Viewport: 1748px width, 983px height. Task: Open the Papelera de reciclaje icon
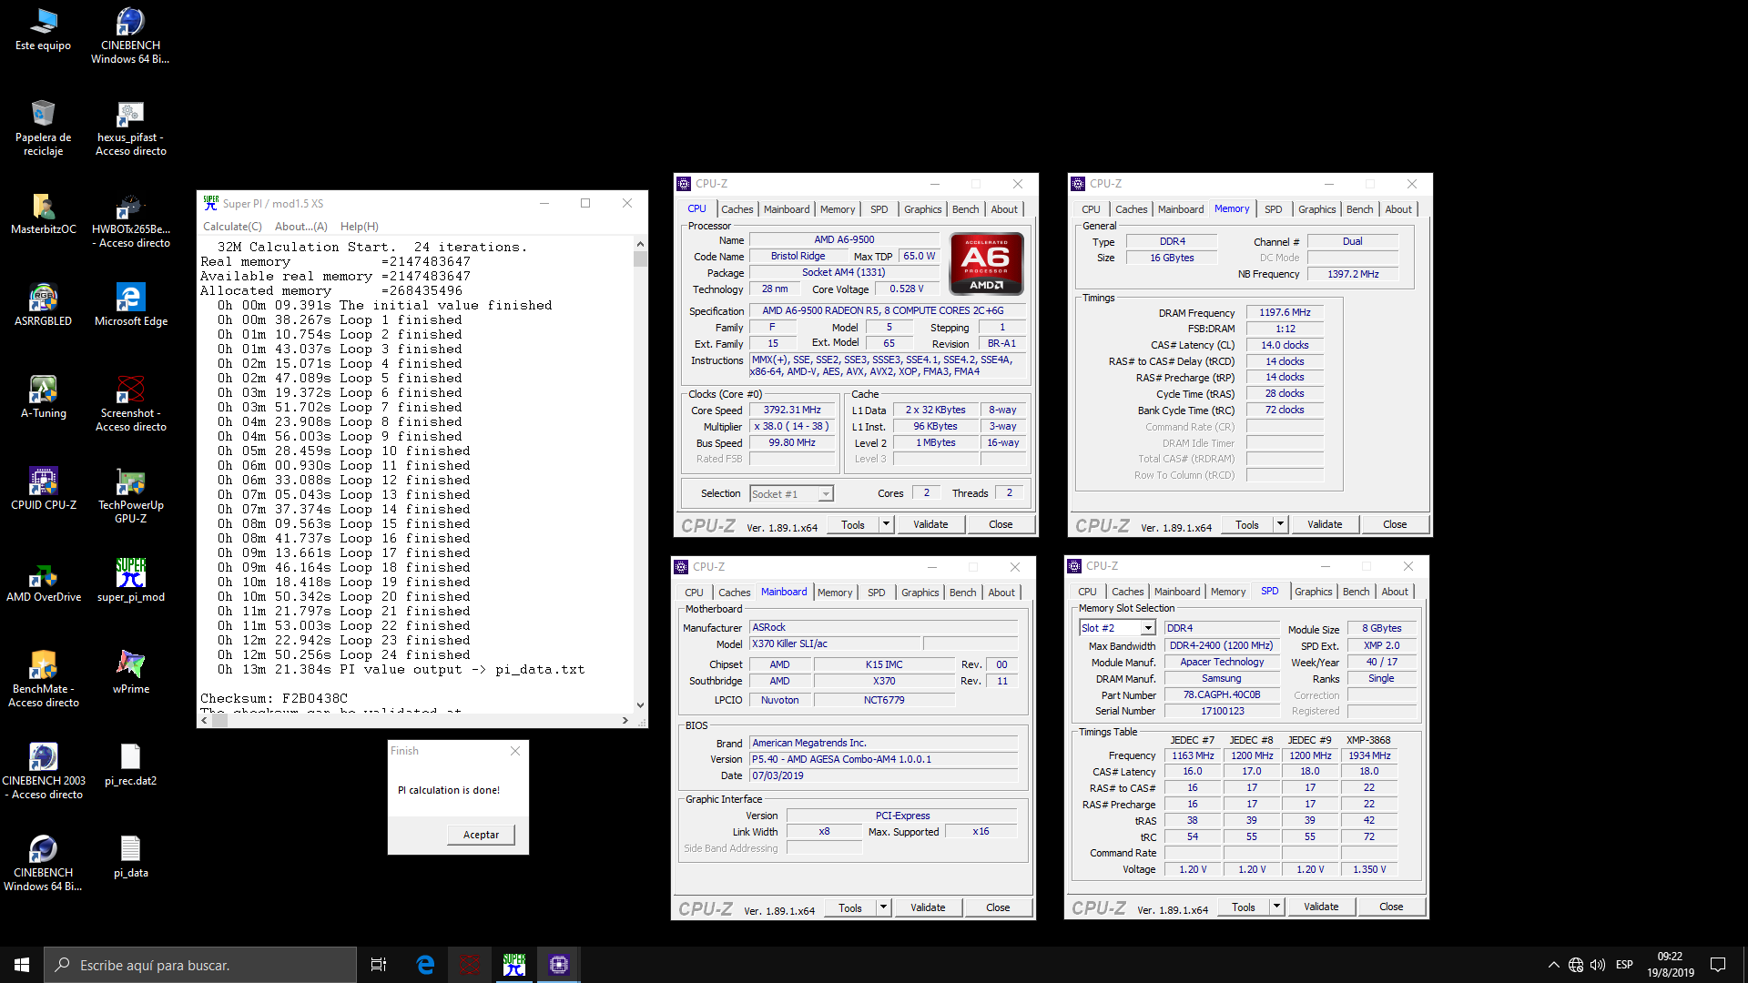43,128
